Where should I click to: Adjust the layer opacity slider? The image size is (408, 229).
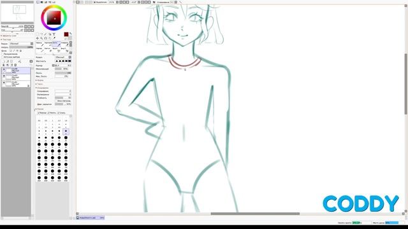pyautogui.click(x=21, y=47)
